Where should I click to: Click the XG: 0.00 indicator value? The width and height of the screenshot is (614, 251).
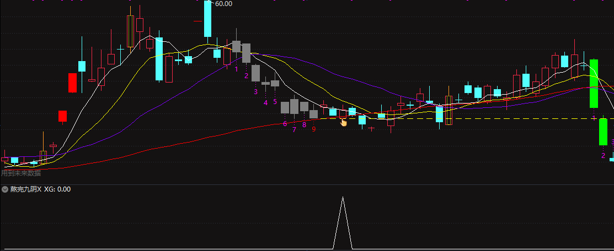(x=57, y=189)
